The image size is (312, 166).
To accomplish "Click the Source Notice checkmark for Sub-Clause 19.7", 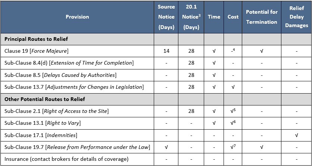I will click(x=166, y=147).
